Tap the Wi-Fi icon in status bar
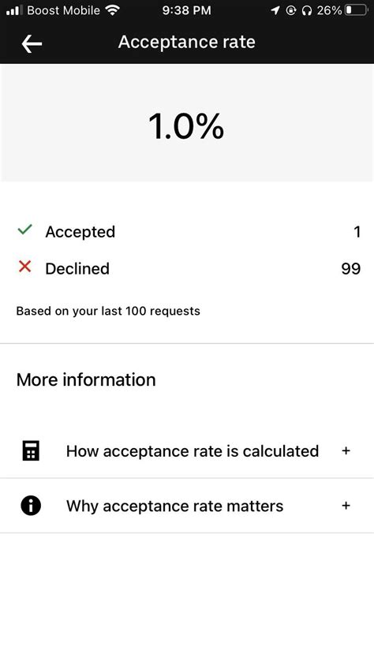Screen dimensions: 374x665 click(113, 9)
